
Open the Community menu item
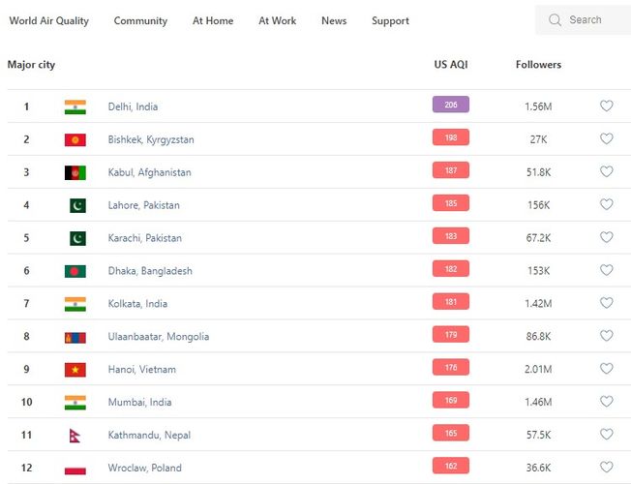(140, 21)
